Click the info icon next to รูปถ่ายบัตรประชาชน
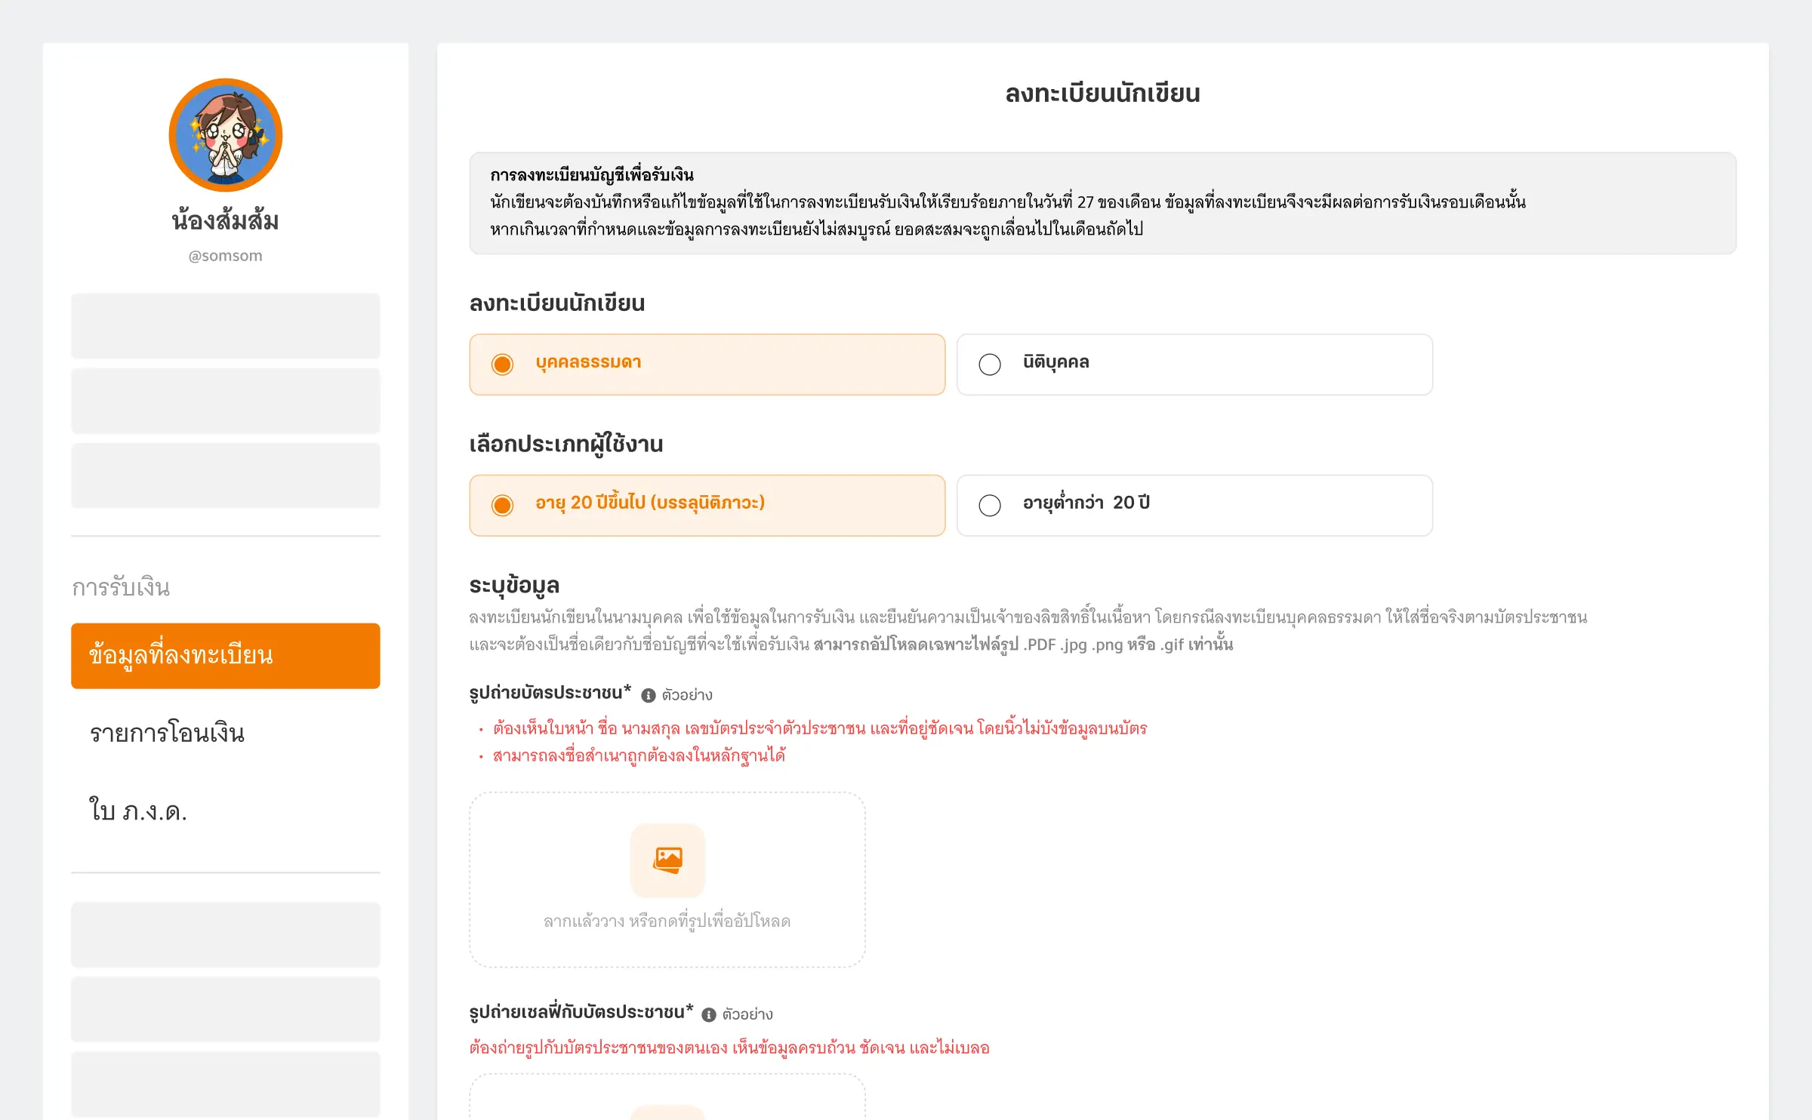This screenshot has height=1120, width=1812. click(649, 694)
